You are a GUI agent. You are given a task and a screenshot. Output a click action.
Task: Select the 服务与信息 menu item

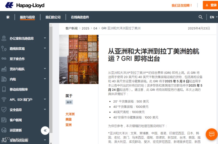[28, 17]
